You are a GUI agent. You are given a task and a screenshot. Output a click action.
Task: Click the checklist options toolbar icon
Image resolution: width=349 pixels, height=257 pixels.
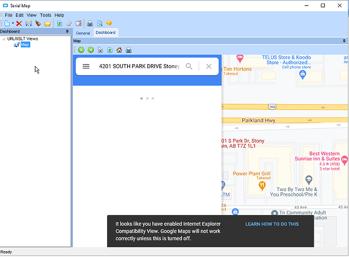pyautogui.click(x=79, y=23)
